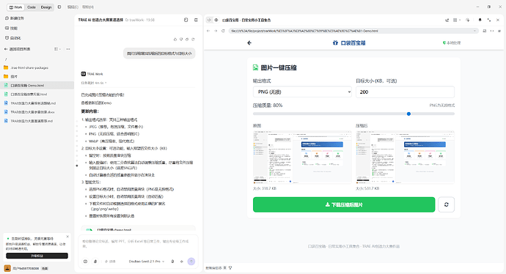Click the thumbs-down feedback icon
This screenshot has width=506, height=274.
(181, 40)
